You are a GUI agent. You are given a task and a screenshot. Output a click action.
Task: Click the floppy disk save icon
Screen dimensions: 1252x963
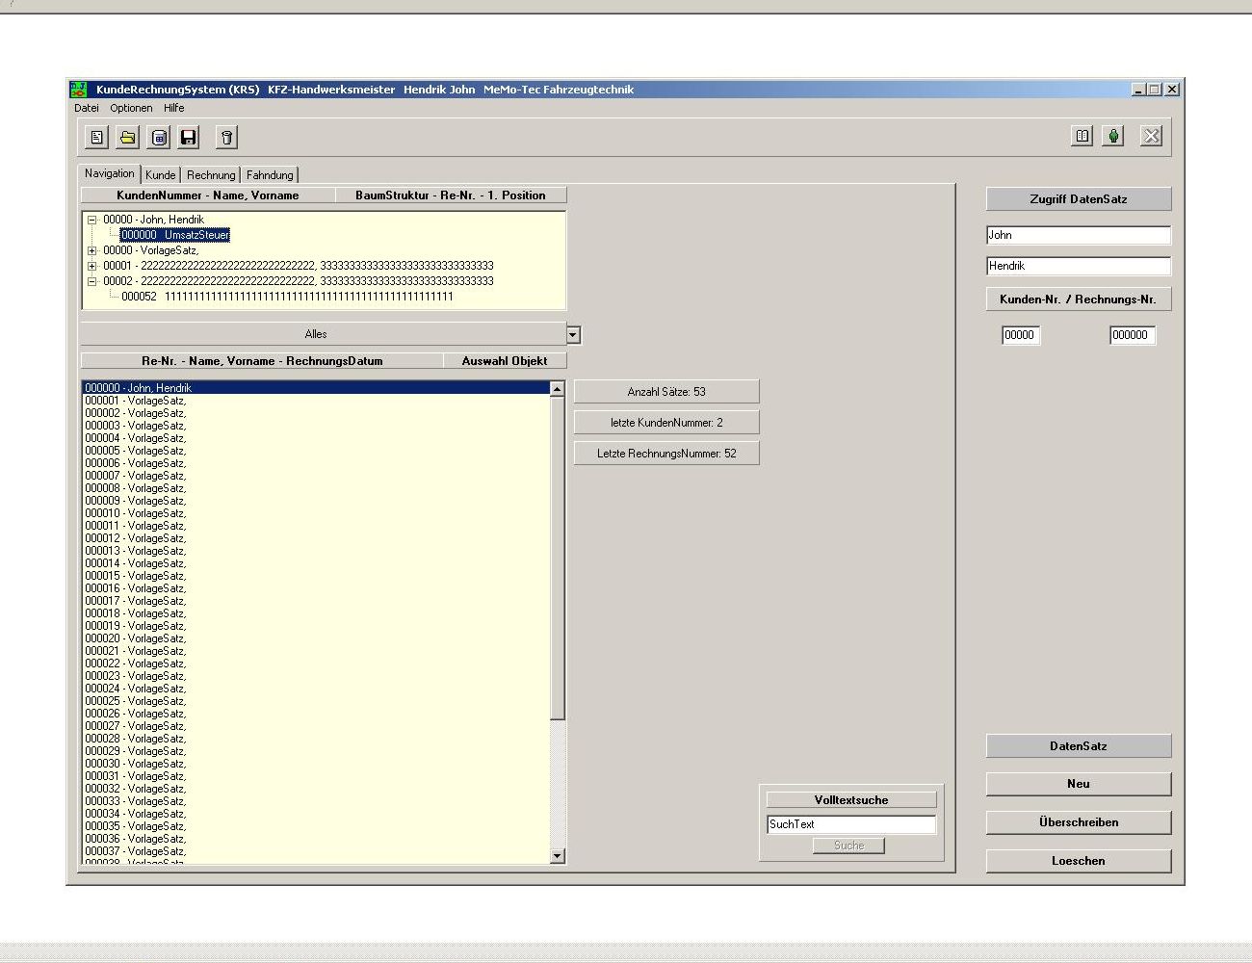click(189, 137)
